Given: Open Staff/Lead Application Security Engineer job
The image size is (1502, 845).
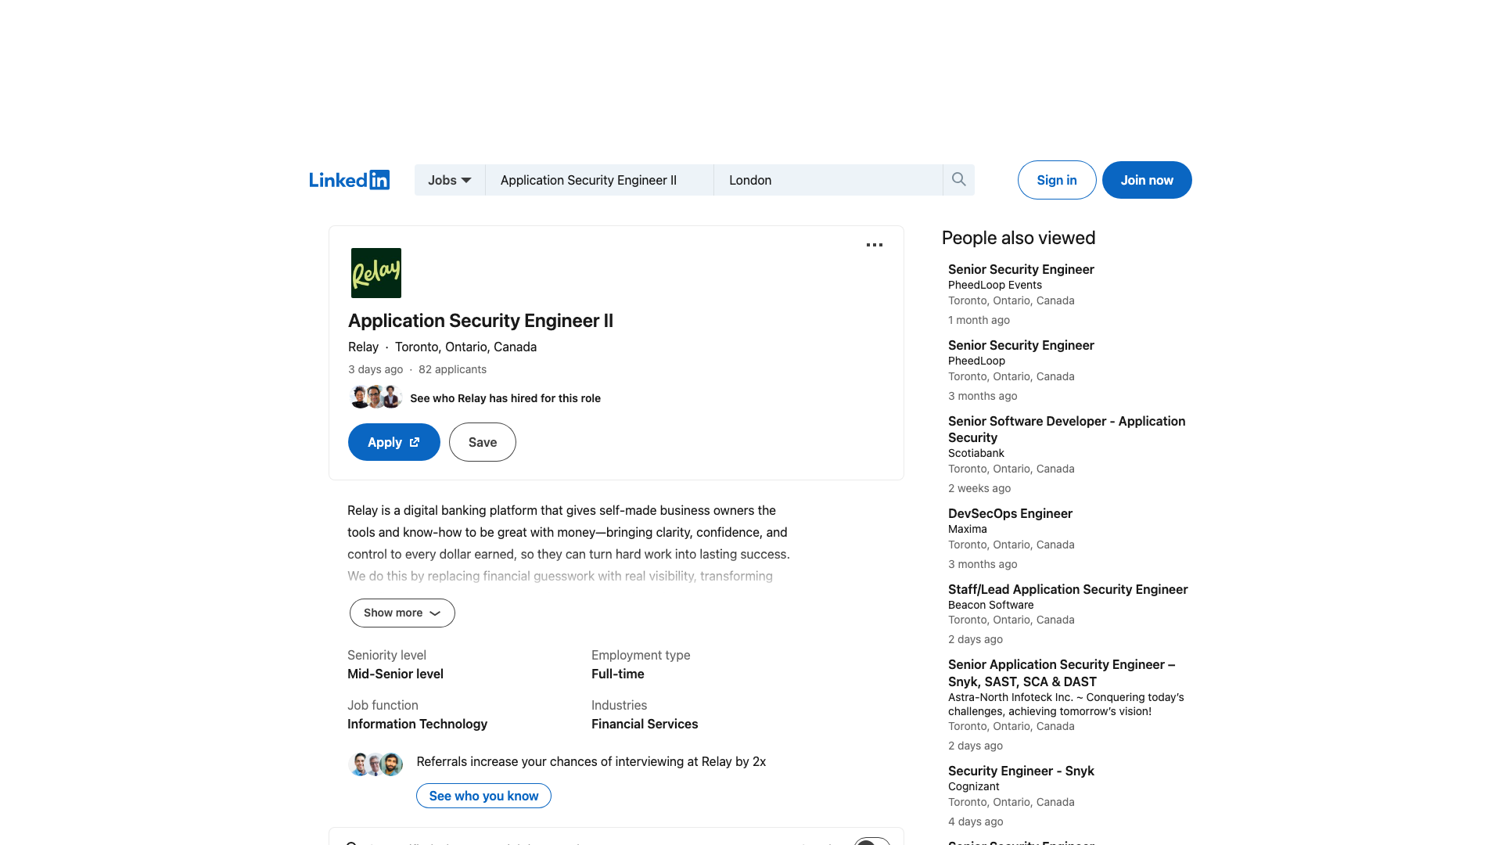Looking at the screenshot, I should click(x=1068, y=589).
